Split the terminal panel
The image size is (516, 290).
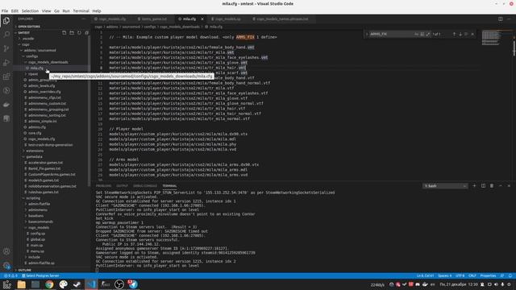(x=483, y=186)
